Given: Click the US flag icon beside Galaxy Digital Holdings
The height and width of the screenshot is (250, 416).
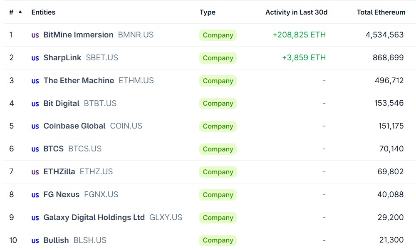Looking at the screenshot, I should tap(35, 218).
